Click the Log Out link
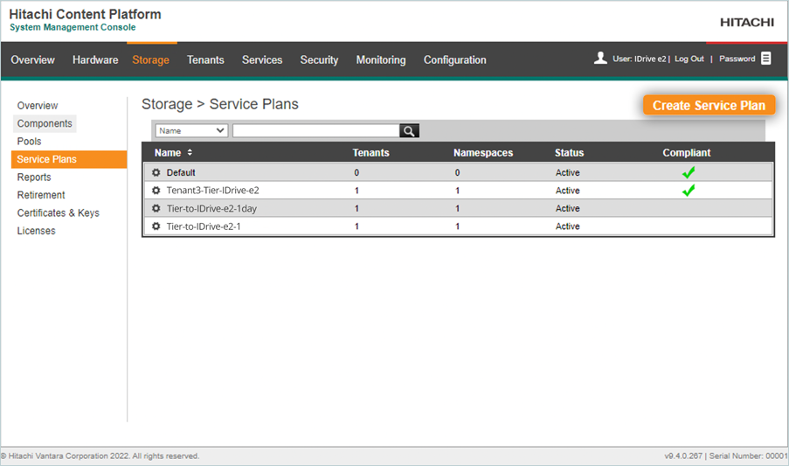 (x=689, y=59)
